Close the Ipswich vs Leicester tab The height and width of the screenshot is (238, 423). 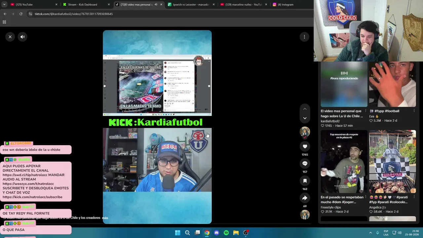[213, 5]
